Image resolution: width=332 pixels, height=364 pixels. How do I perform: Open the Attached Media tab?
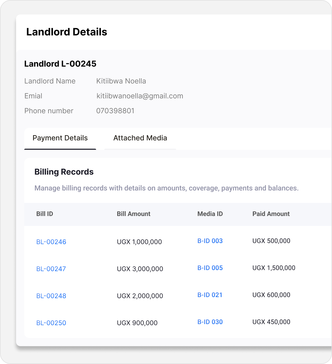pyautogui.click(x=140, y=138)
